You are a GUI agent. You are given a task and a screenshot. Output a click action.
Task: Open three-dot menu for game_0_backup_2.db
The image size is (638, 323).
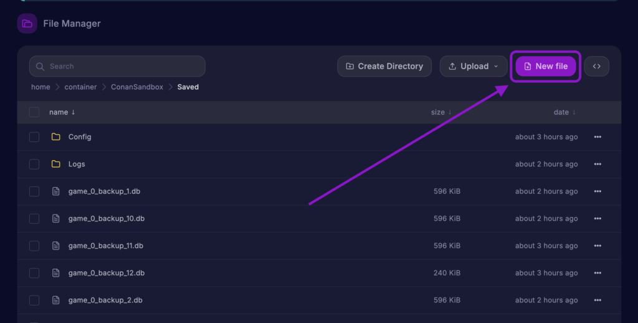click(598, 300)
